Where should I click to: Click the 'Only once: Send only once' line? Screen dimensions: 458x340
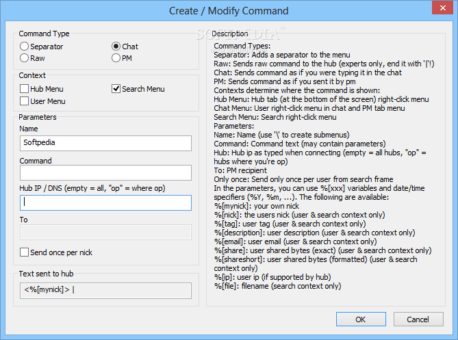pos(303,179)
